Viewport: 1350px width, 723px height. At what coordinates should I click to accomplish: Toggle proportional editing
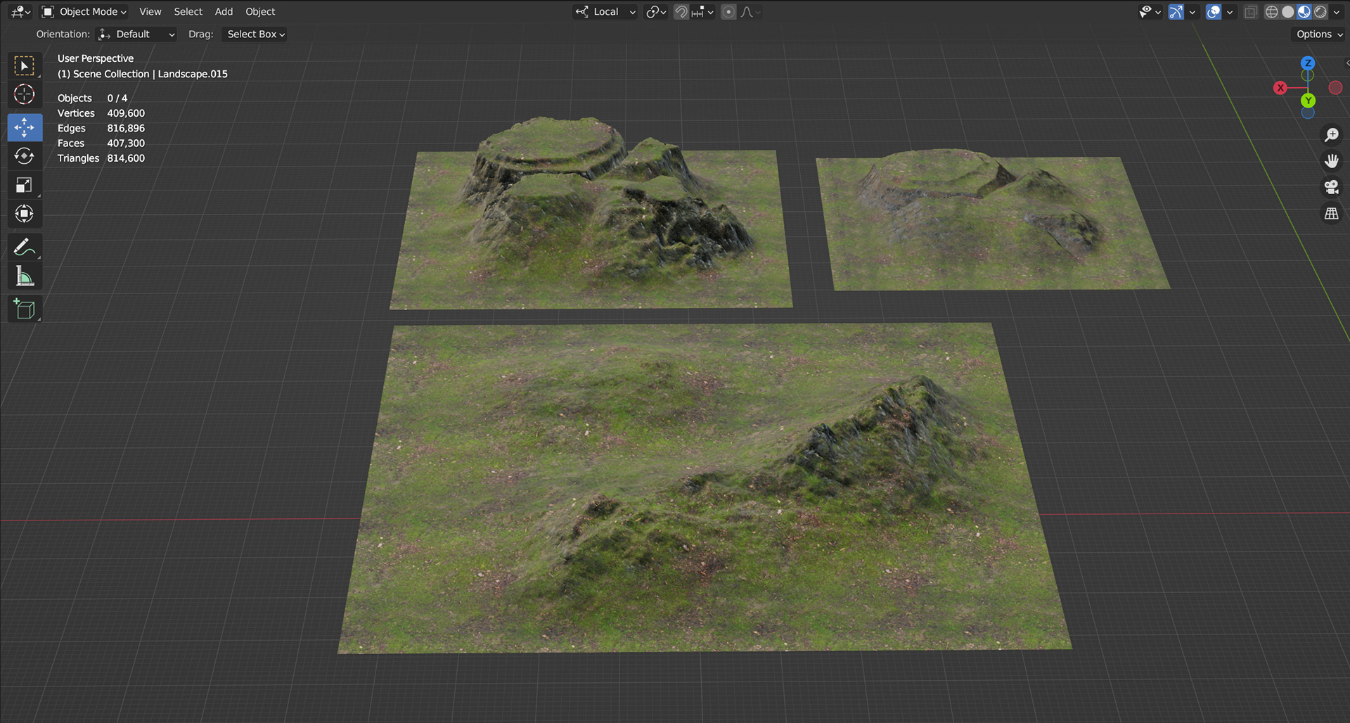click(728, 12)
